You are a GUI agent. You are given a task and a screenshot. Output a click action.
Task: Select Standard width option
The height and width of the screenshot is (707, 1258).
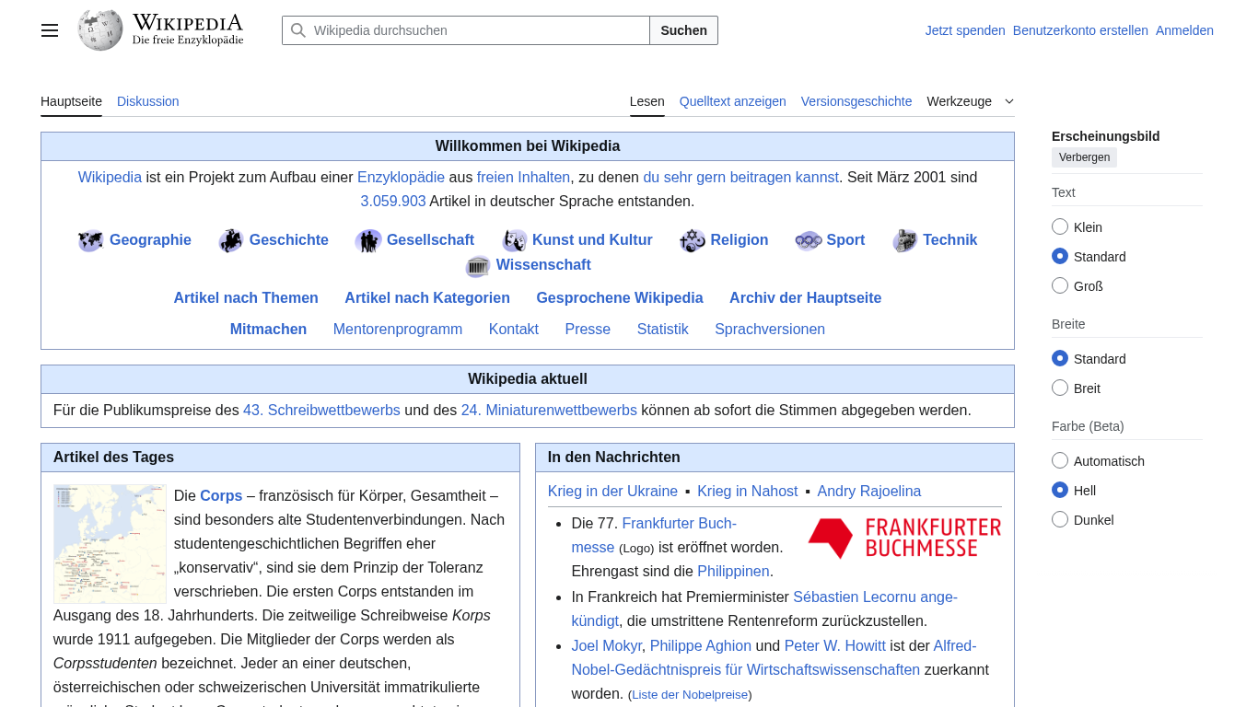pyautogui.click(x=1060, y=358)
